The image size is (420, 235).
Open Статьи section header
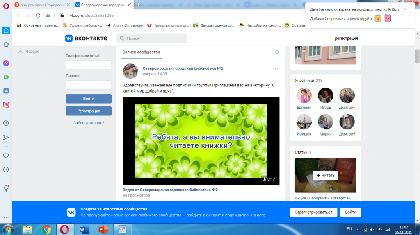click(303, 152)
